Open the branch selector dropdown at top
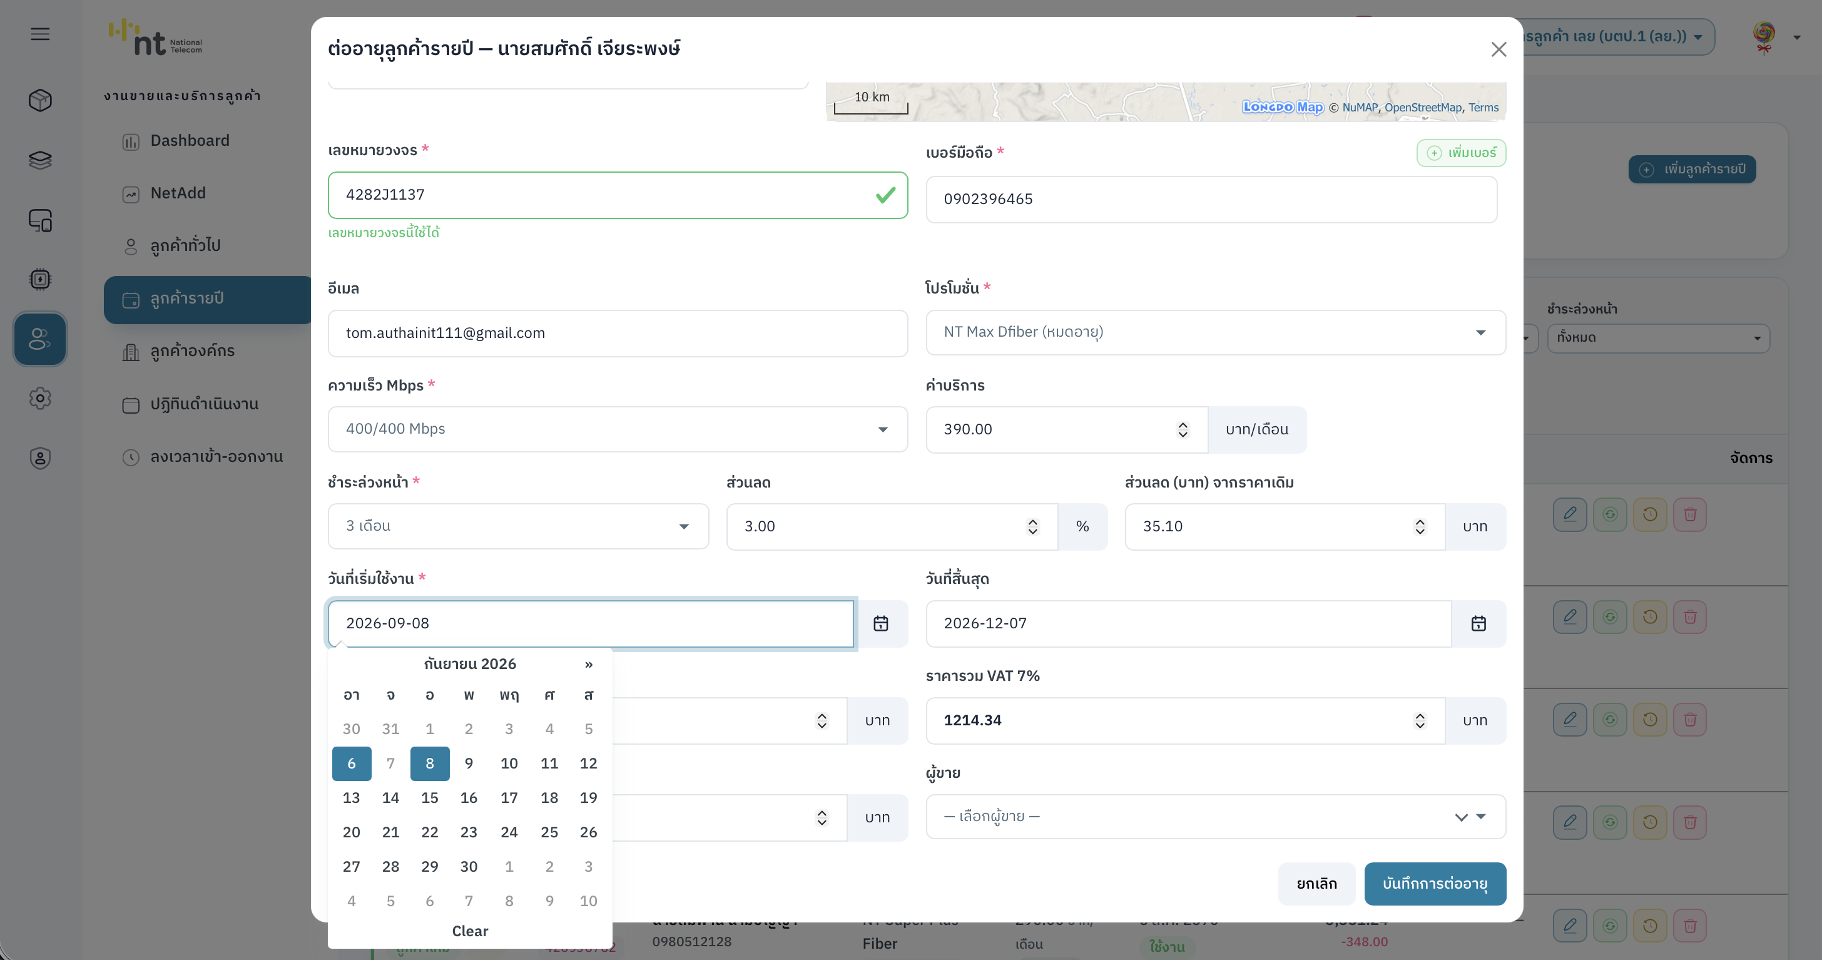Screen dimensions: 1822x960 (1618, 37)
